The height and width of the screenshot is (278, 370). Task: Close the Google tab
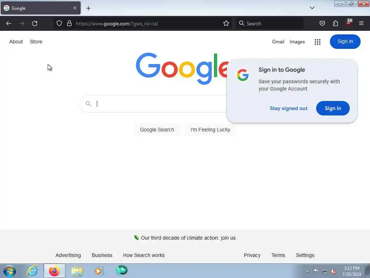click(x=75, y=8)
